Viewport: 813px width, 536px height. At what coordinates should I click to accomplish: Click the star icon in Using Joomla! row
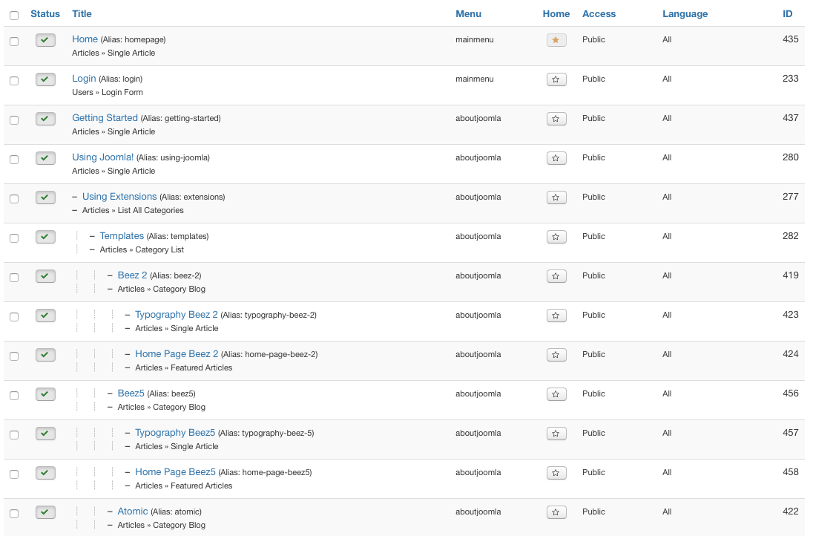pos(556,158)
